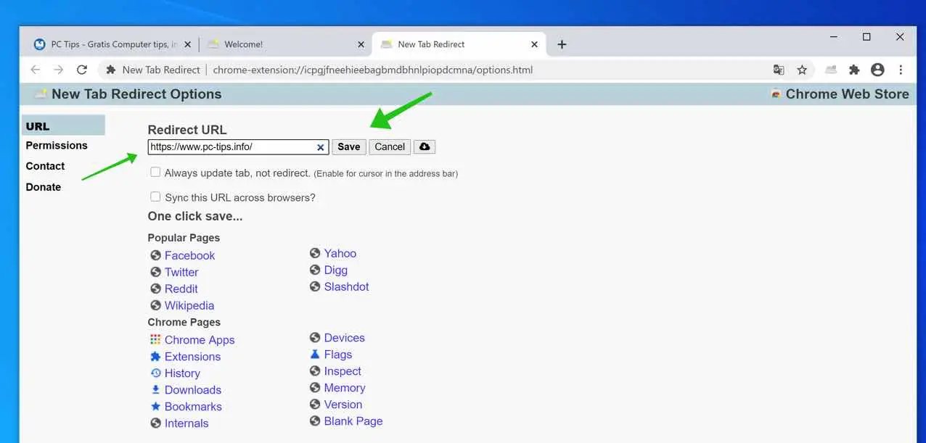The height and width of the screenshot is (443, 926).
Task: Open the Chrome profile avatar
Action: (x=877, y=70)
